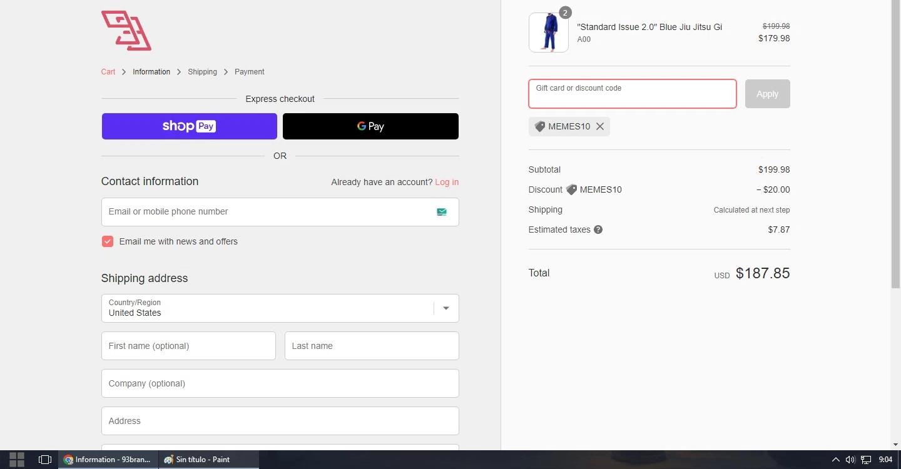Click the Log in link
This screenshot has width=901, height=469.
(447, 182)
